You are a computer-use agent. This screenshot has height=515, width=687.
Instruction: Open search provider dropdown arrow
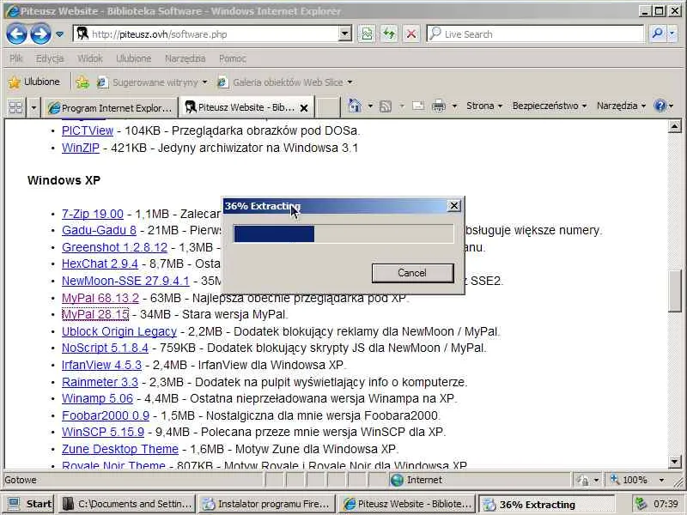point(672,33)
